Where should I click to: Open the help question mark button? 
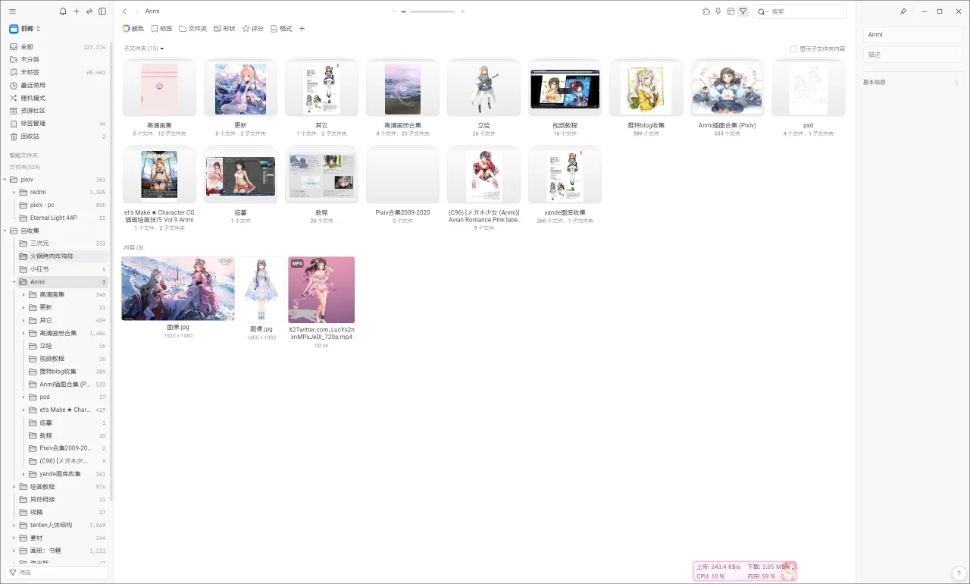[x=957, y=573]
